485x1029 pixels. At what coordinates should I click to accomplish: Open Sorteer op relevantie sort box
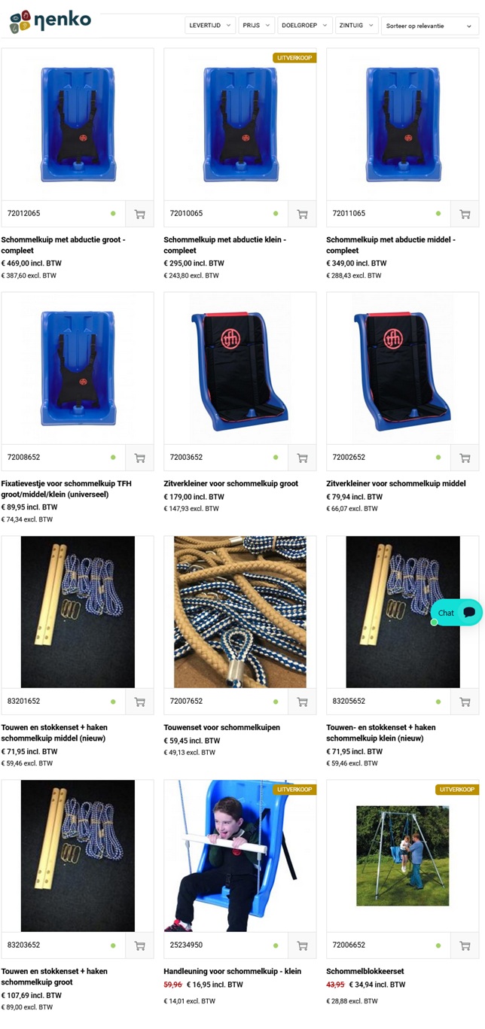coord(430,26)
